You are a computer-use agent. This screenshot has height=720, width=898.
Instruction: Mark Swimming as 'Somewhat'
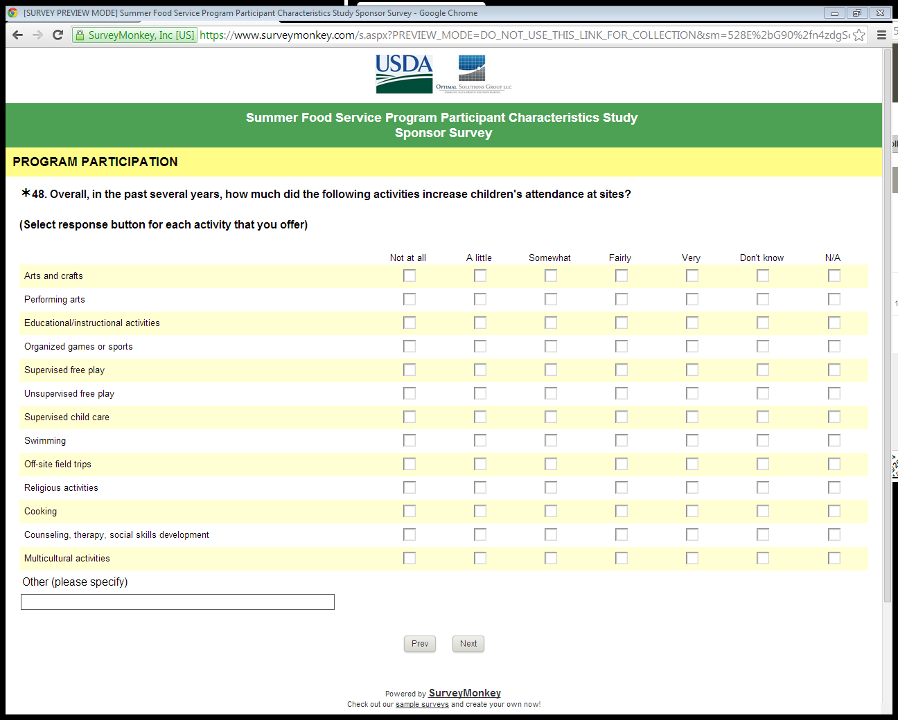[551, 440]
